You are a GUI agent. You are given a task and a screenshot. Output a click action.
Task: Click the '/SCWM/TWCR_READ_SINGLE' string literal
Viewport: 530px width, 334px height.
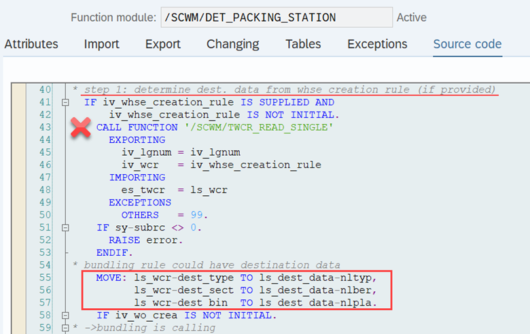[259, 127]
